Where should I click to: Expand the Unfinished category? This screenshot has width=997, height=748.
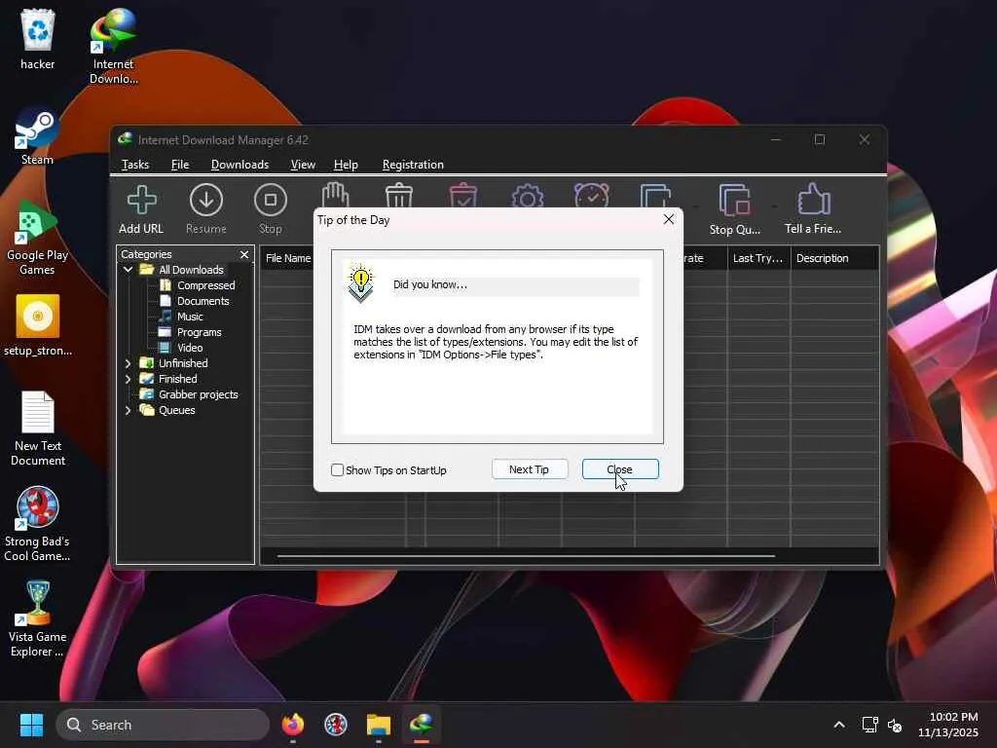128,363
